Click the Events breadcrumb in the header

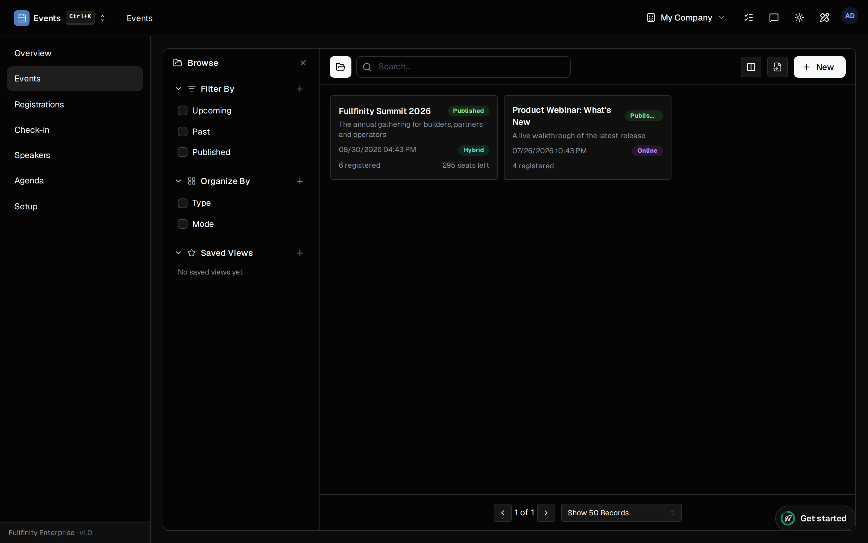[x=140, y=18]
